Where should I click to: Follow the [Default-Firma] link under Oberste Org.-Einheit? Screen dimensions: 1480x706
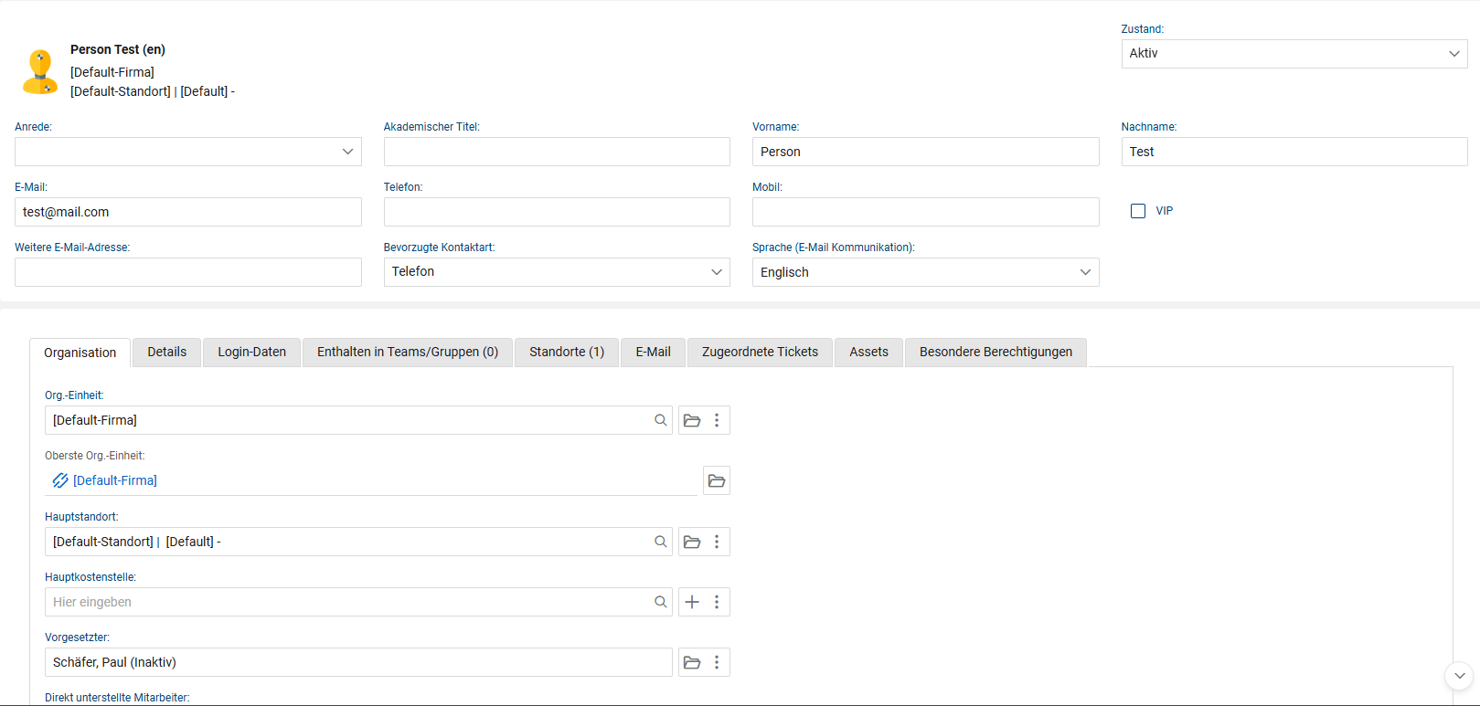pos(115,480)
